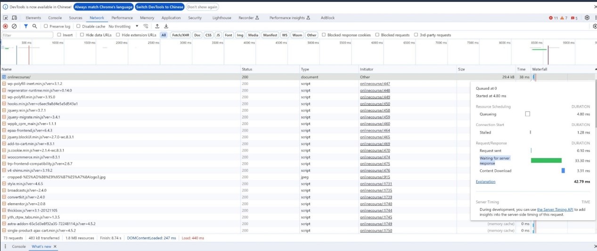Switch to the Elements tab
Image resolution: width=597 pixels, height=251 pixels.
coord(33,18)
